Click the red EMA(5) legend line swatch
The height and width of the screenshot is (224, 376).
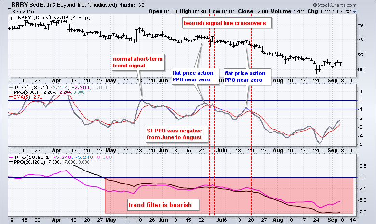point(11,97)
